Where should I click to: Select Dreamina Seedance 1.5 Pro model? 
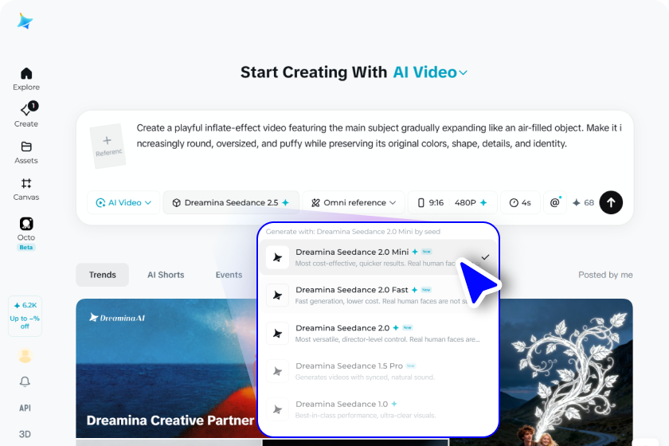coord(378,371)
